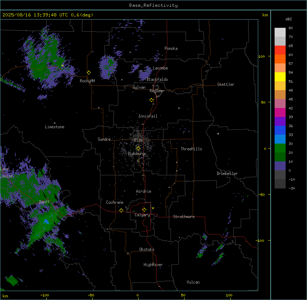This screenshot has height=300, width=307.
Task: Click the asterisk marker southwest of Stettler
Action: (179, 108)
